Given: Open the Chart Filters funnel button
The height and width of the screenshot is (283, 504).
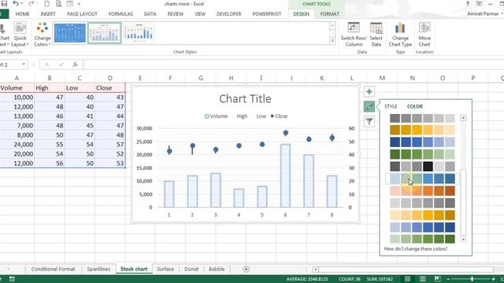Looking at the screenshot, I should pos(369,121).
